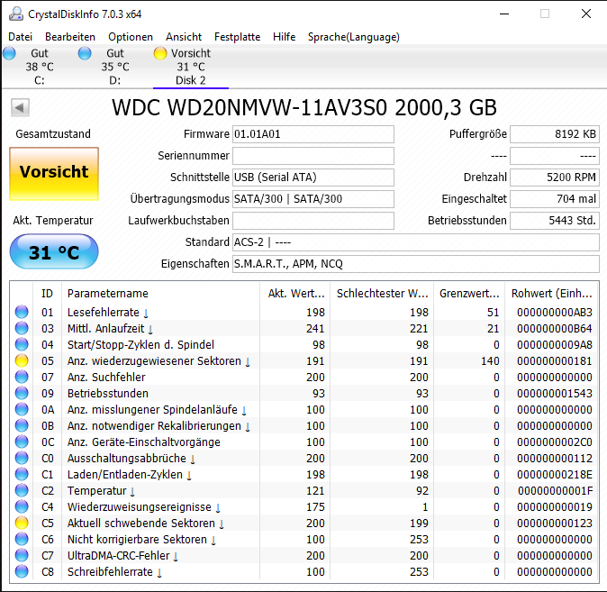The height and width of the screenshot is (592, 607).
Task: Click the Eigenschaften field S.M.A.R.T., APM, NCQ
Action: [416, 264]
